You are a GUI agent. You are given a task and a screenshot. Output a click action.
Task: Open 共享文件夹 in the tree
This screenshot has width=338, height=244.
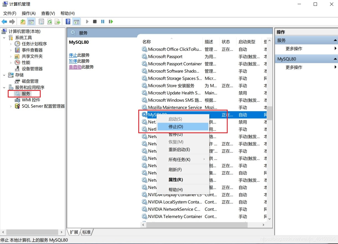click(x=32, y=56)
